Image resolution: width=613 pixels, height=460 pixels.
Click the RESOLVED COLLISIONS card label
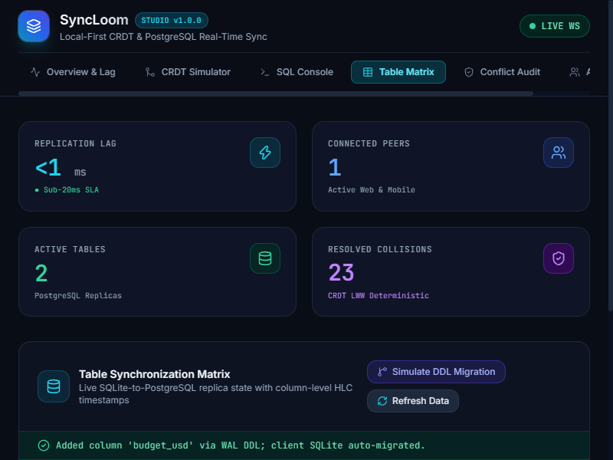380,250
